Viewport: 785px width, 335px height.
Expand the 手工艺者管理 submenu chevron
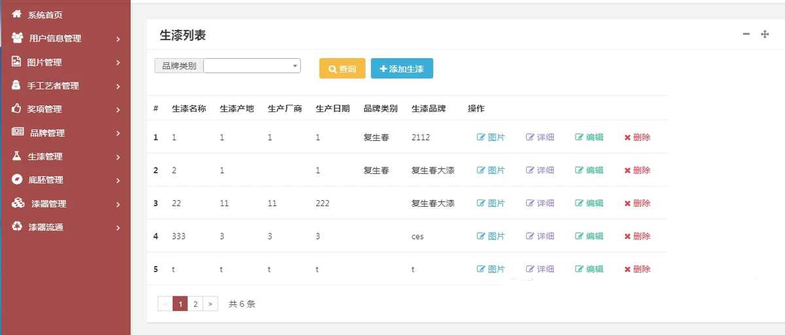(x=118, y=86)
